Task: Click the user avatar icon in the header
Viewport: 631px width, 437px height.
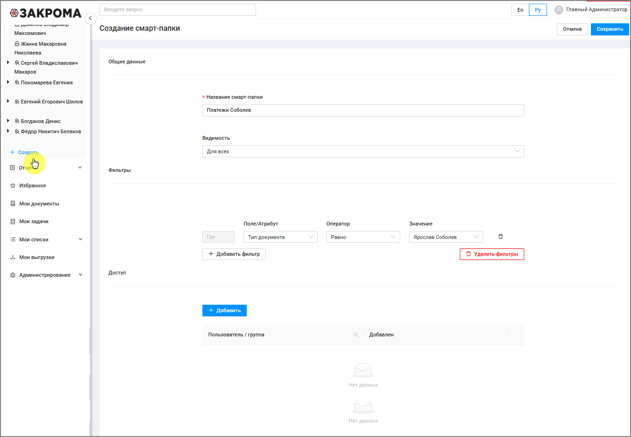Action: point(559,10)
